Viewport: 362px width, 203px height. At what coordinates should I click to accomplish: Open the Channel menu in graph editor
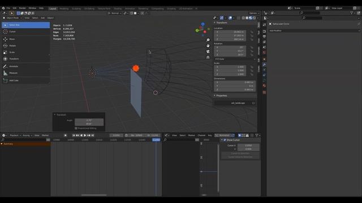[x=201, y=135]
